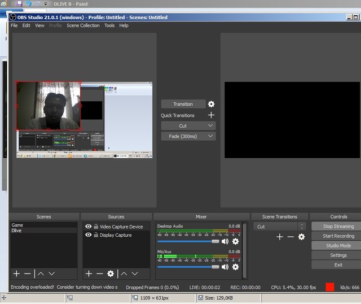This screenshot has width=361, height=304.
Task: Click the stepper arrows beside Scene Transitions Cut
Action: click(302, 227)
